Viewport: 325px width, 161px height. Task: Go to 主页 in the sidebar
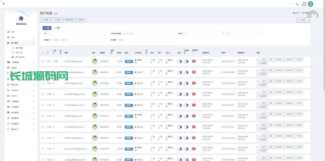pyautogui.click(x=13, y=32)
